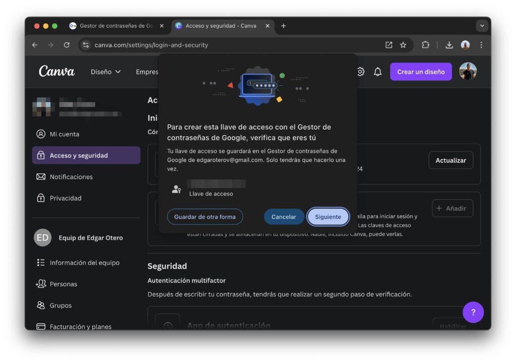This screenshot has height=363, width=516.
Task: Click the Seguridad section heading
Action: coord(167,266)
